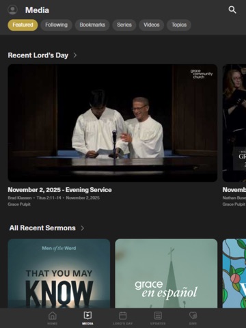This screenshot has height=328, width=246.
Task: Click Grace Pulpit under Evening Service
Action: pos(19,204)
